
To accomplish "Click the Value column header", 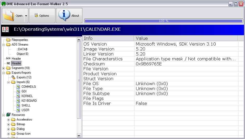I will [186, 38].
